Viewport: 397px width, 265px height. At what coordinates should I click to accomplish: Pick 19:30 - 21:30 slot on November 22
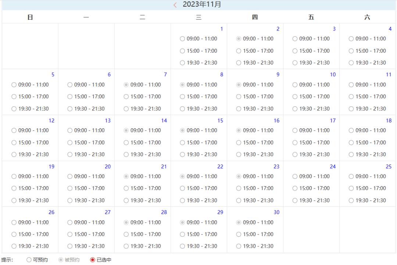[x=182, y=200]
